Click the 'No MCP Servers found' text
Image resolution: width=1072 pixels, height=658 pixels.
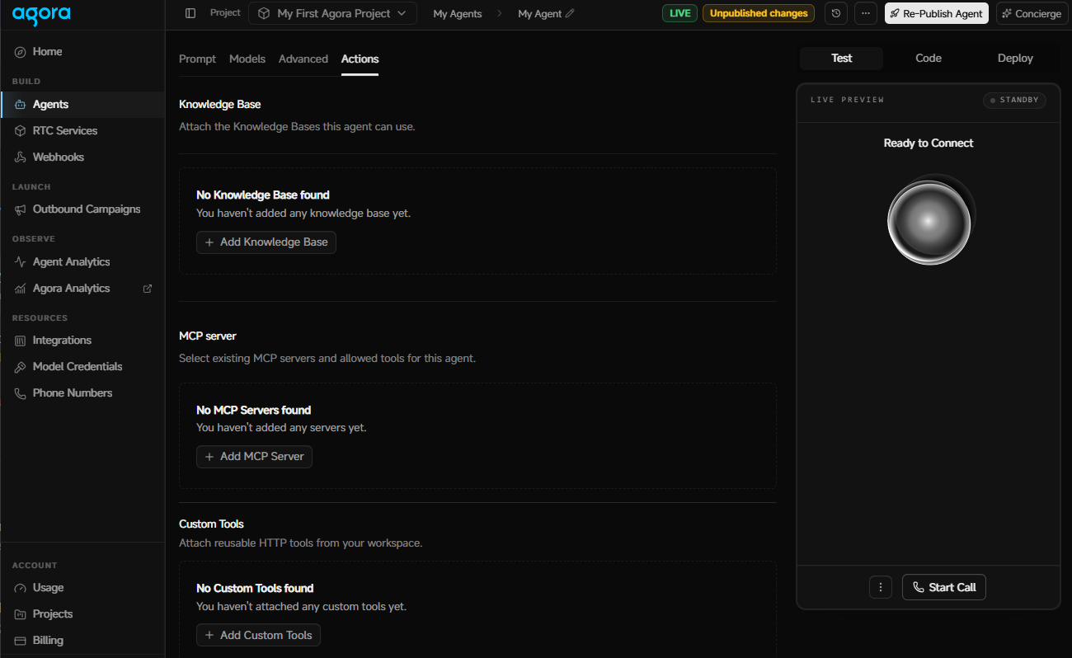click(x=253, y=410)
